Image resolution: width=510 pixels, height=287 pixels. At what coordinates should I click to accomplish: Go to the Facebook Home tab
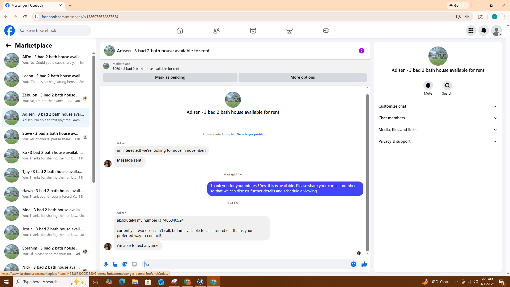(180, 31)
